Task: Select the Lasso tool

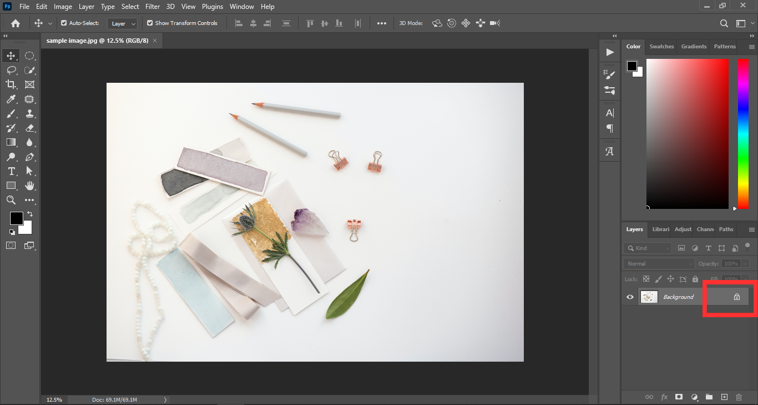Action: click(11, 70)
